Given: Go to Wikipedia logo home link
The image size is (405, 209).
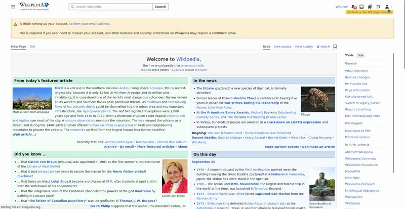Looking at the screenshot, I should [x=34, y=7].
